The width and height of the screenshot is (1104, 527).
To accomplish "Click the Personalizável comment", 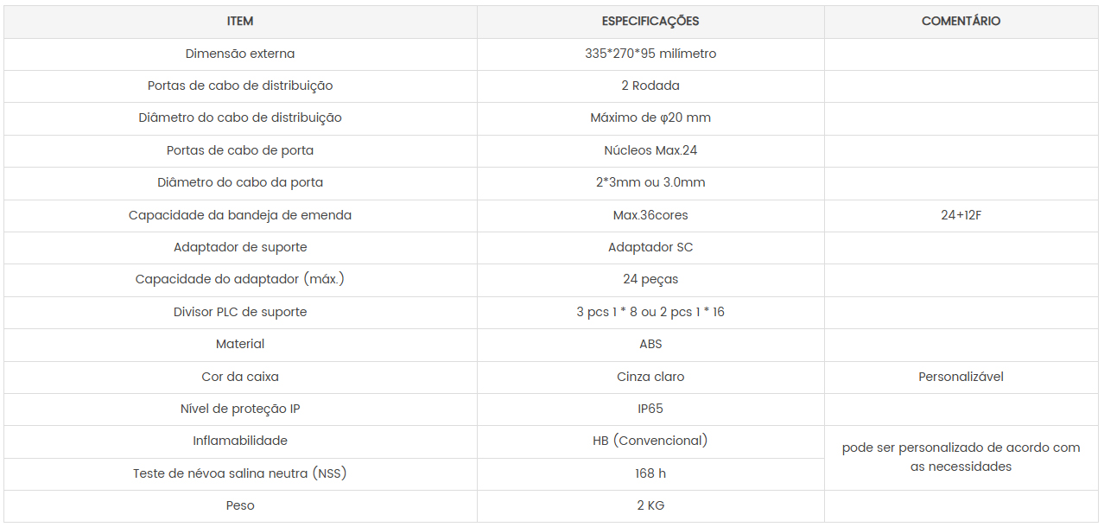I will (x=961, y=377).
